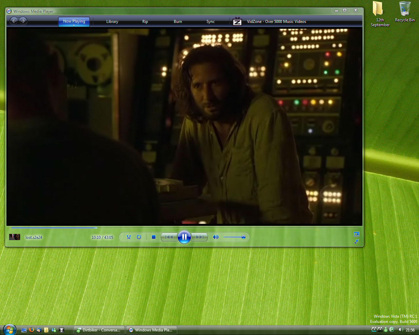Skip to the next track
This screenshot has width=419, height=335.
click(200, 237)
